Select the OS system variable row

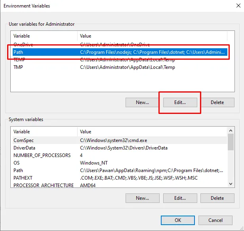[120, 163]
